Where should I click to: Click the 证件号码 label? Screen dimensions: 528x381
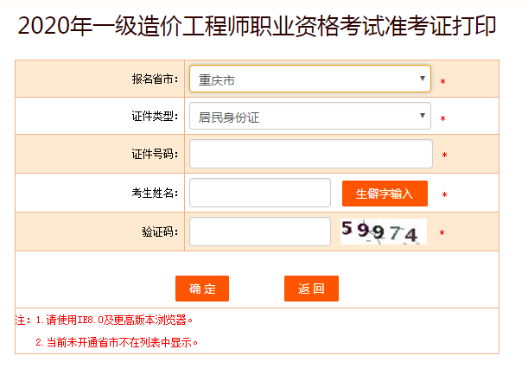click(155, 155)
